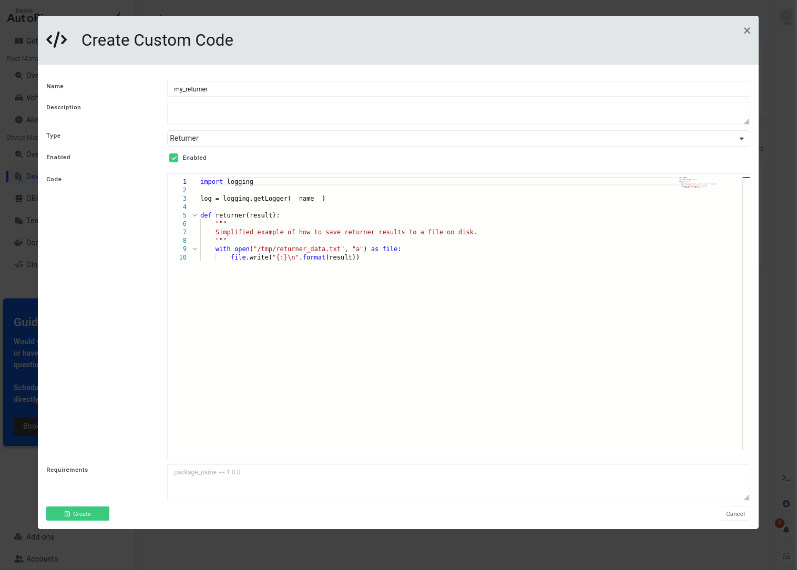Click the green Create button
This screenshot has width=797, height=570.
tap(78, 514)
